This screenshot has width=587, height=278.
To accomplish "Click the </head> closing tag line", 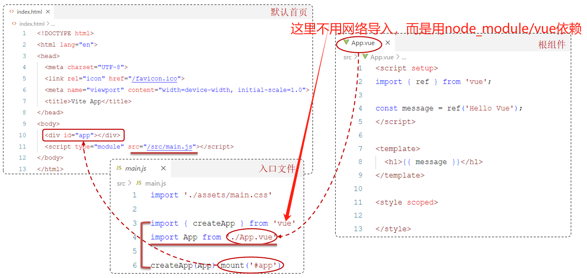I will tap(50, 113).
